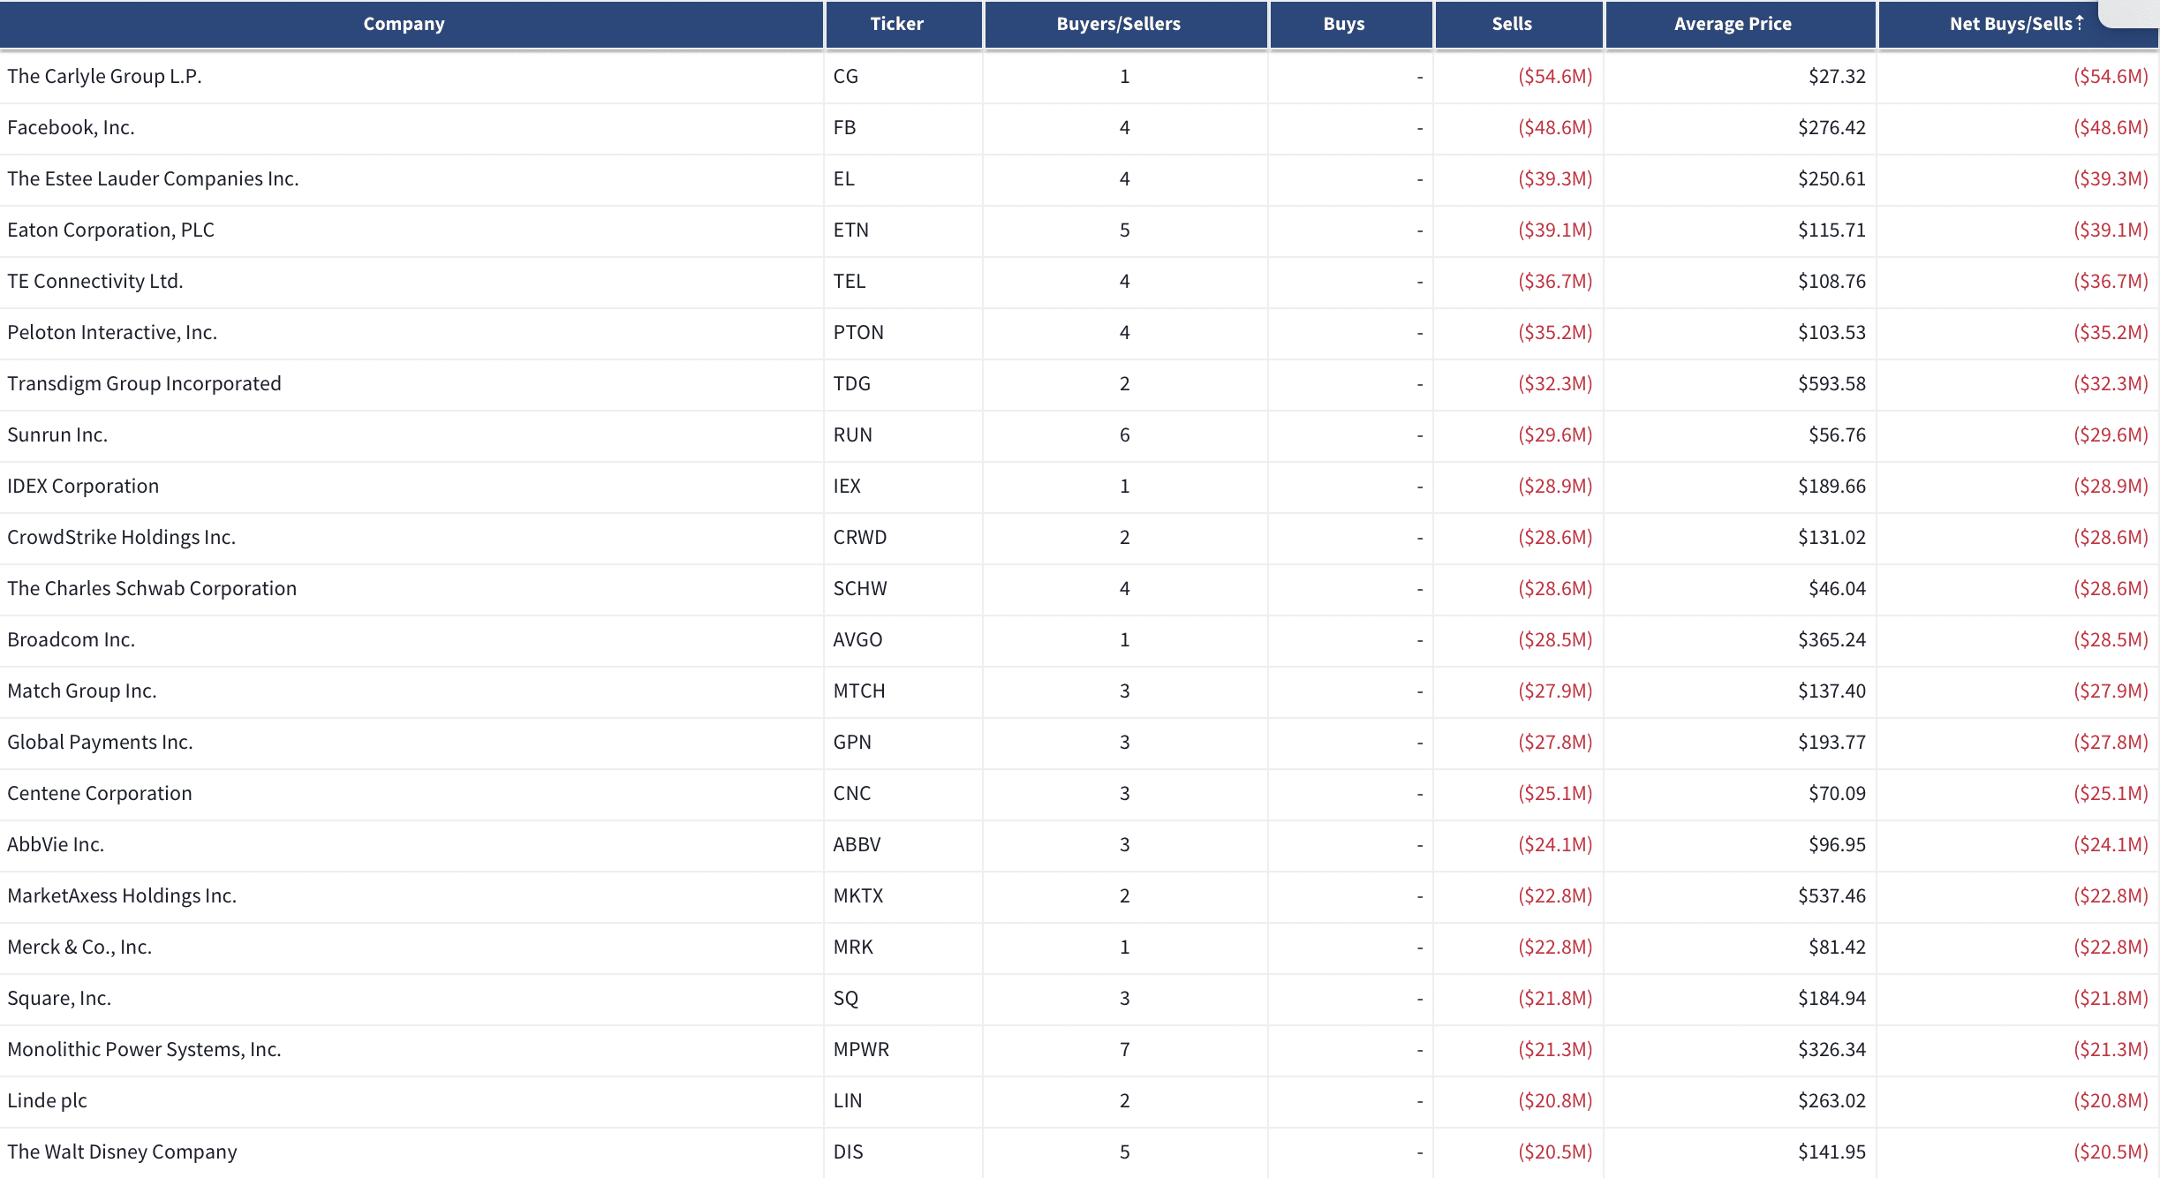The width and height of the screenshot is (2160, 1178).
Task: Select The Walt Disney Company name
Action: pyautogui.click(x=122, y=1152)
